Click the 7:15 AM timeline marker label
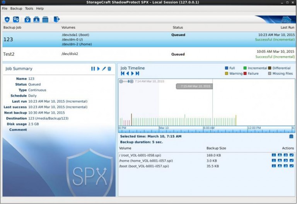 [x=194, y=86]
